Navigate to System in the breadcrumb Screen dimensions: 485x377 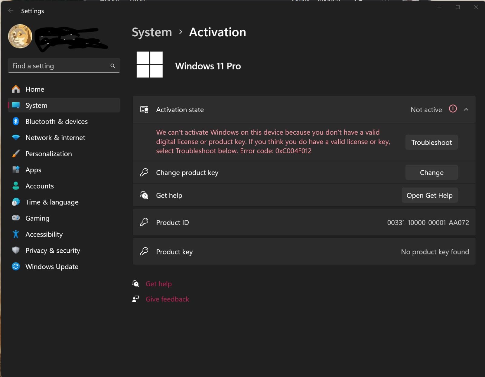(x=152, y=32)
